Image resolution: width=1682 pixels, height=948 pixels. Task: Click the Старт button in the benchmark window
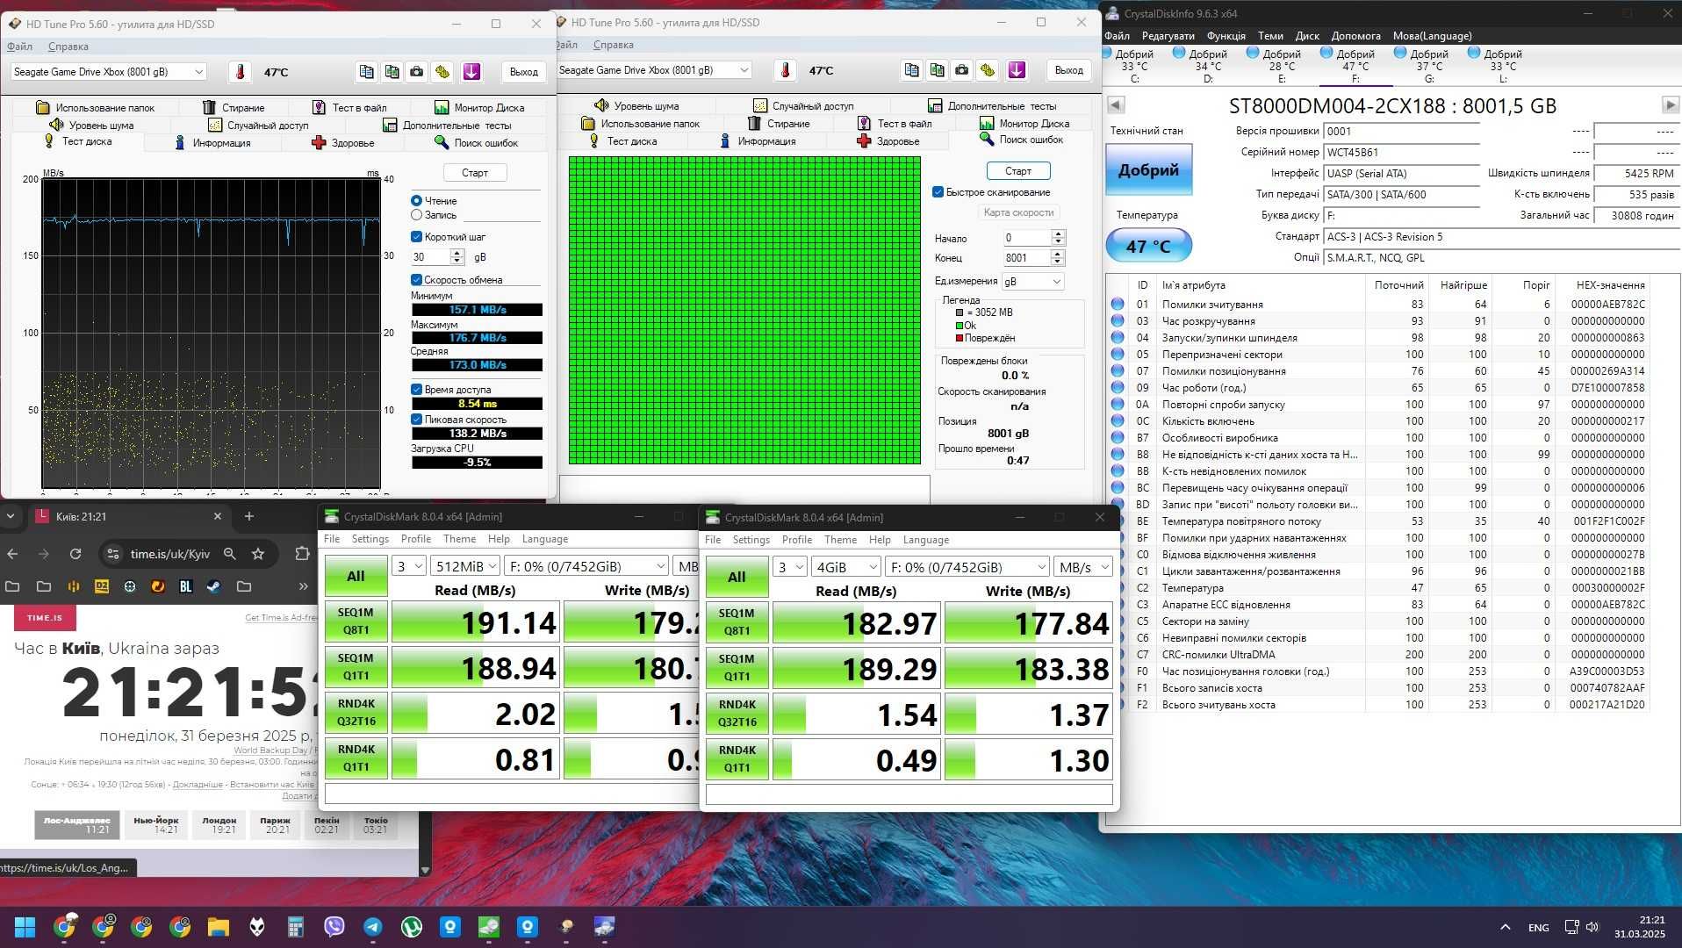474,173
